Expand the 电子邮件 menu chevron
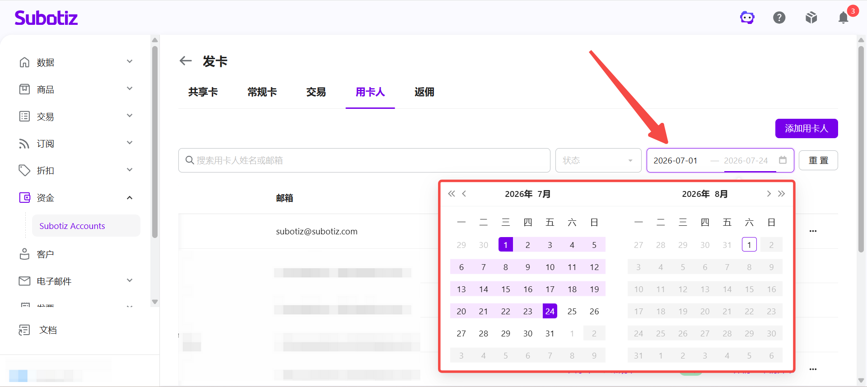The image size is (867, 387). coord(130,281)
